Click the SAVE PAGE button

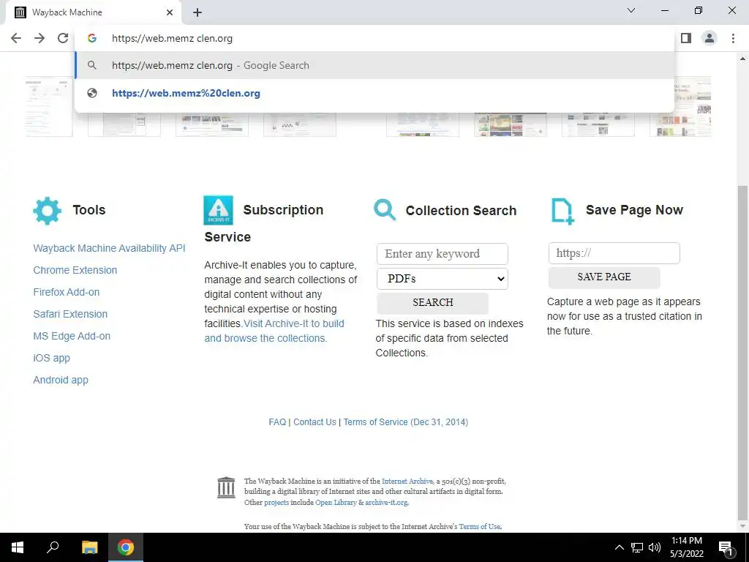[x=604, y=277]
